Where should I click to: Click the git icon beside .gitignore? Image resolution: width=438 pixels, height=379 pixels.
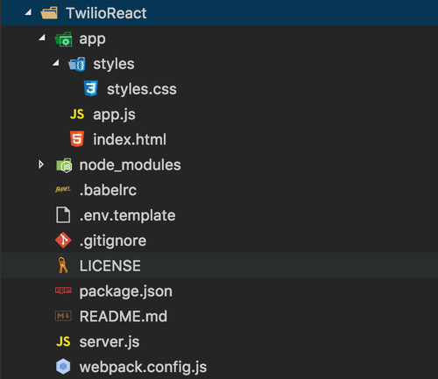pyautogui.click(x=63, y=240)
